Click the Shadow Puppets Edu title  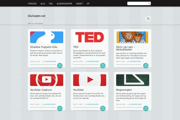point(43,47)
